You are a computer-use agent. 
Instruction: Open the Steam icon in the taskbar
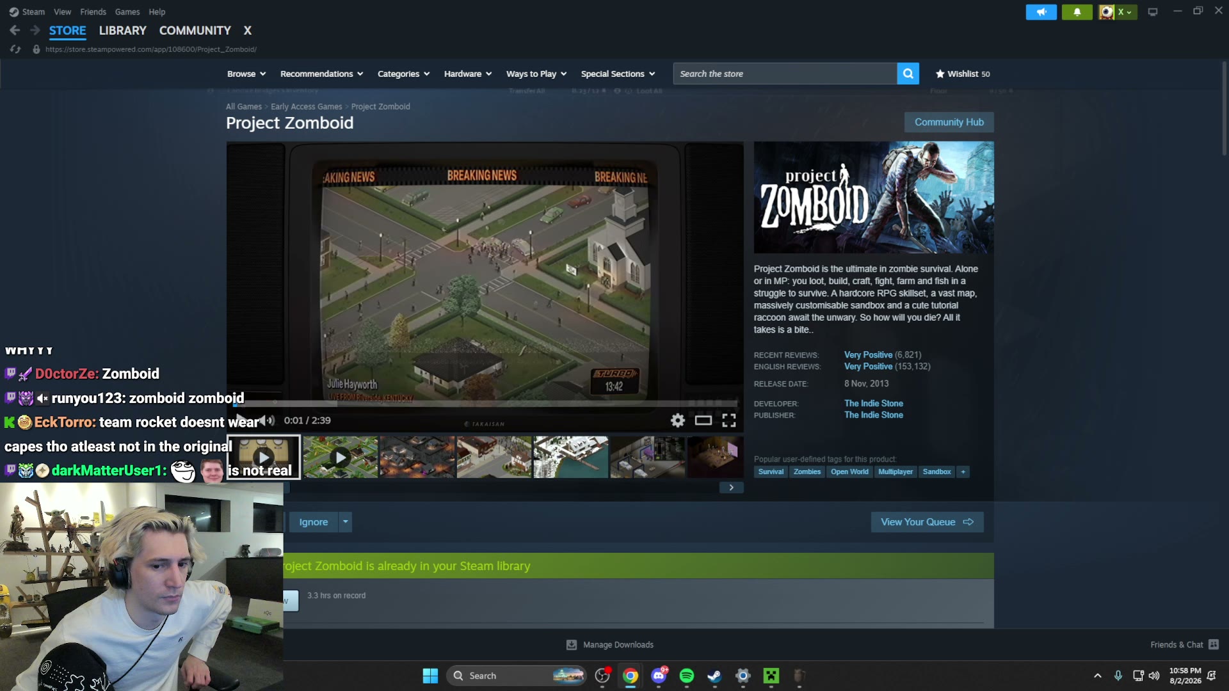coord(715,676)
